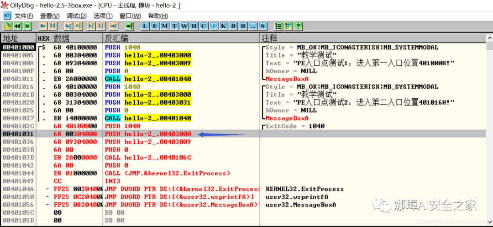The width and height of the screenshot is (493, 227).
Task: Open Threads window with T button
Action: coord(174,26)
